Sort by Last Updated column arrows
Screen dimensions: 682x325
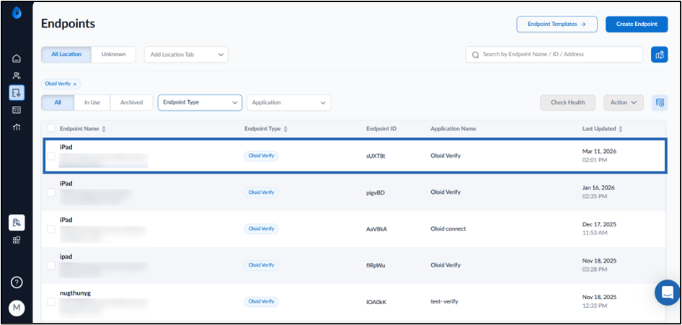click(621, 129)
